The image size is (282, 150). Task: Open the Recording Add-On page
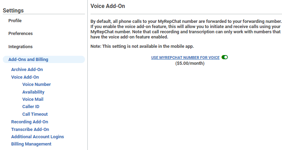30,122
